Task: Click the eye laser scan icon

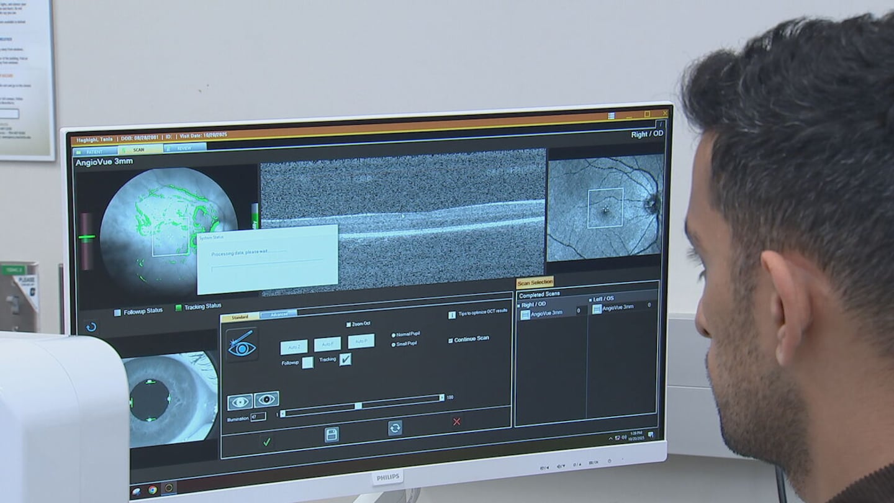Action: coord(242,345)
